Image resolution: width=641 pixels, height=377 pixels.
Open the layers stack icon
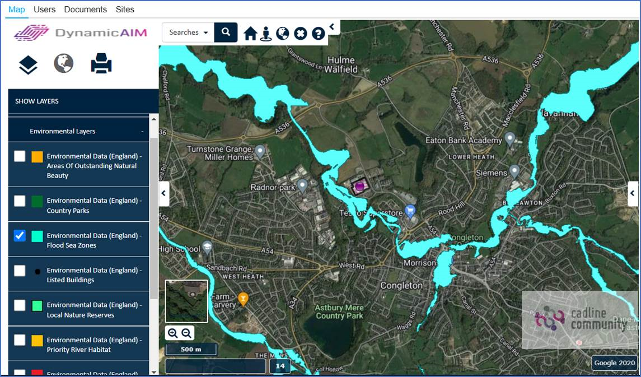click(28, 64)
